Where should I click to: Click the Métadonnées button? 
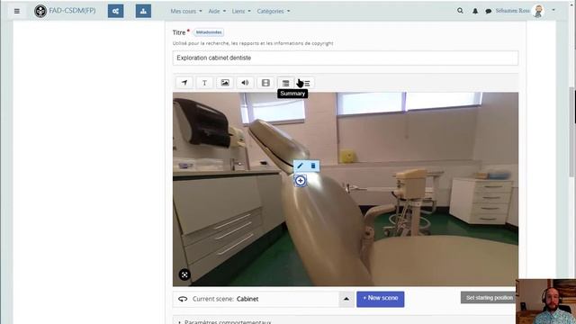[x=209, y=32]
